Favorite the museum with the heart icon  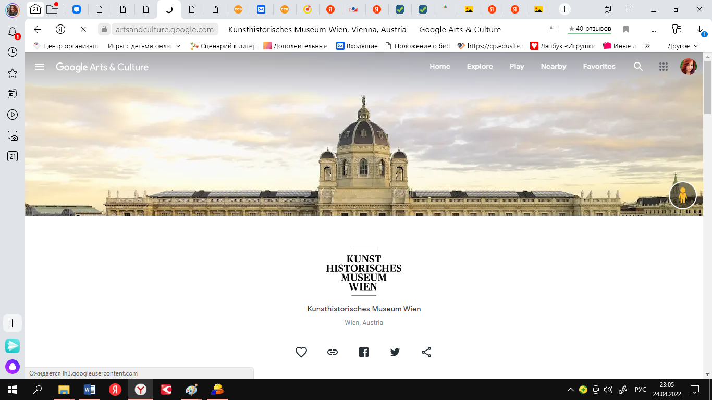pos(301,352)
